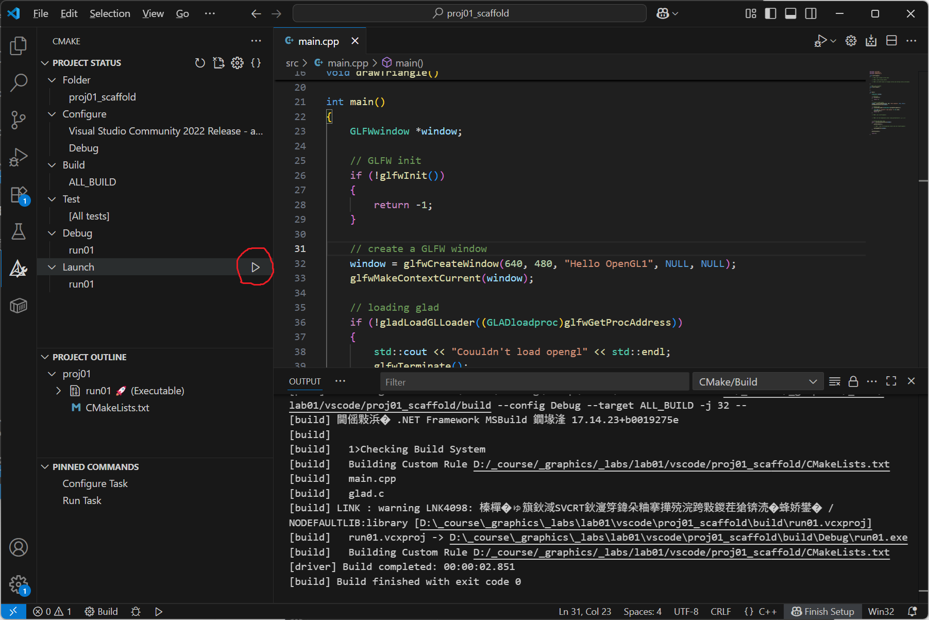Toggle the bottom panel layout button

(x=790, y=13)
